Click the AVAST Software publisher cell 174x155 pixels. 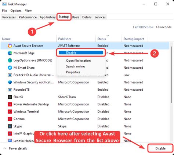point(69,46)
